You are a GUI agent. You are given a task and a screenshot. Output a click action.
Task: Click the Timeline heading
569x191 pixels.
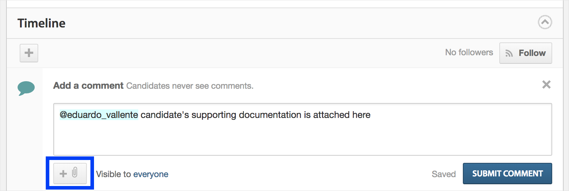[41, 23]
